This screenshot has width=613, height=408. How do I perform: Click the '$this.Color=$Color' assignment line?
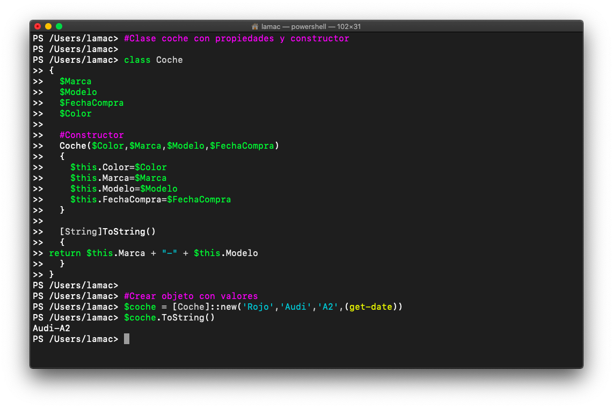point(118,167)
